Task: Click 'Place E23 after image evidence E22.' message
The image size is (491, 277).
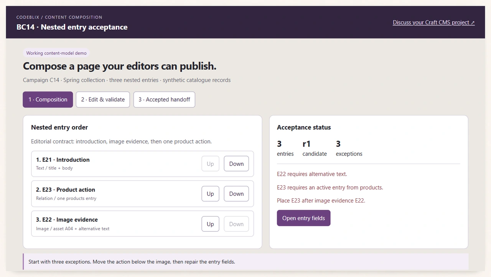Action: tap(321, 200)
